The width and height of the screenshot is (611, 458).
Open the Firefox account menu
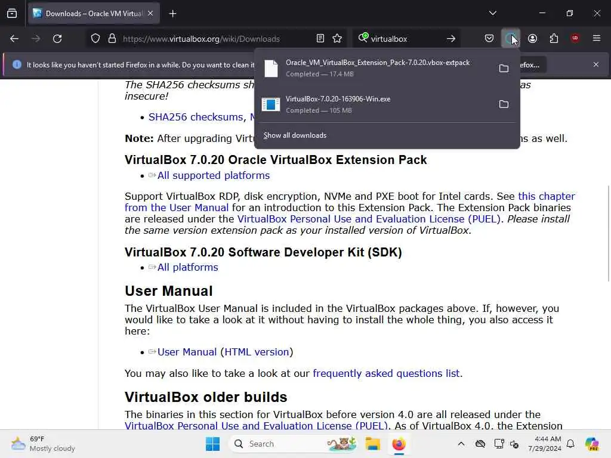tap(532, 39)
